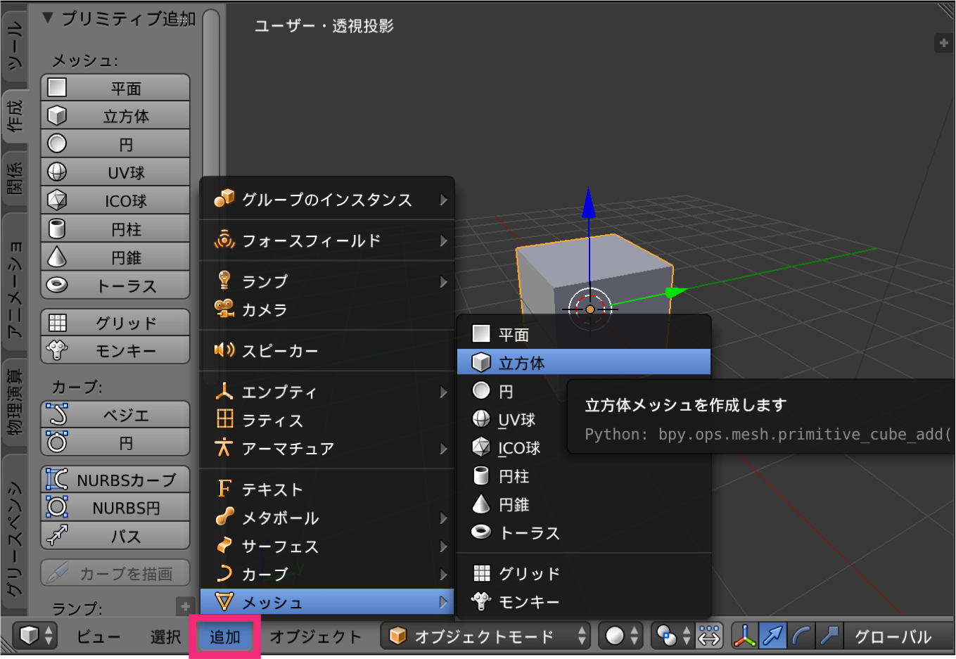Collapse the プリミティブ追加 panel triangle
The width and height of the screenshot is (956, 659).
48,18
